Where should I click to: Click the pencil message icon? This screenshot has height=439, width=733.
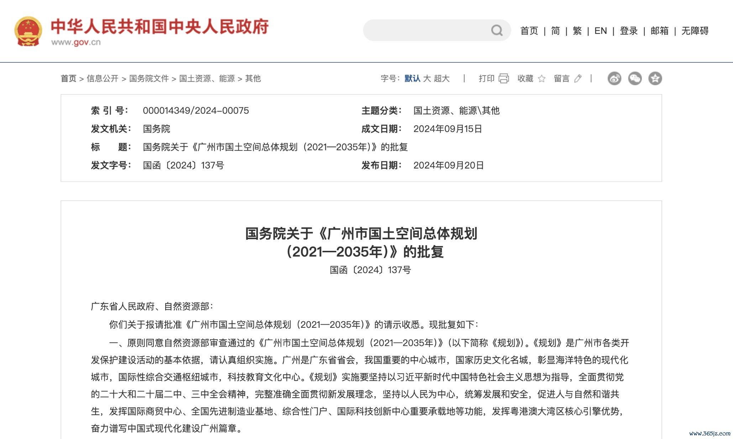[x=578, y=78]
